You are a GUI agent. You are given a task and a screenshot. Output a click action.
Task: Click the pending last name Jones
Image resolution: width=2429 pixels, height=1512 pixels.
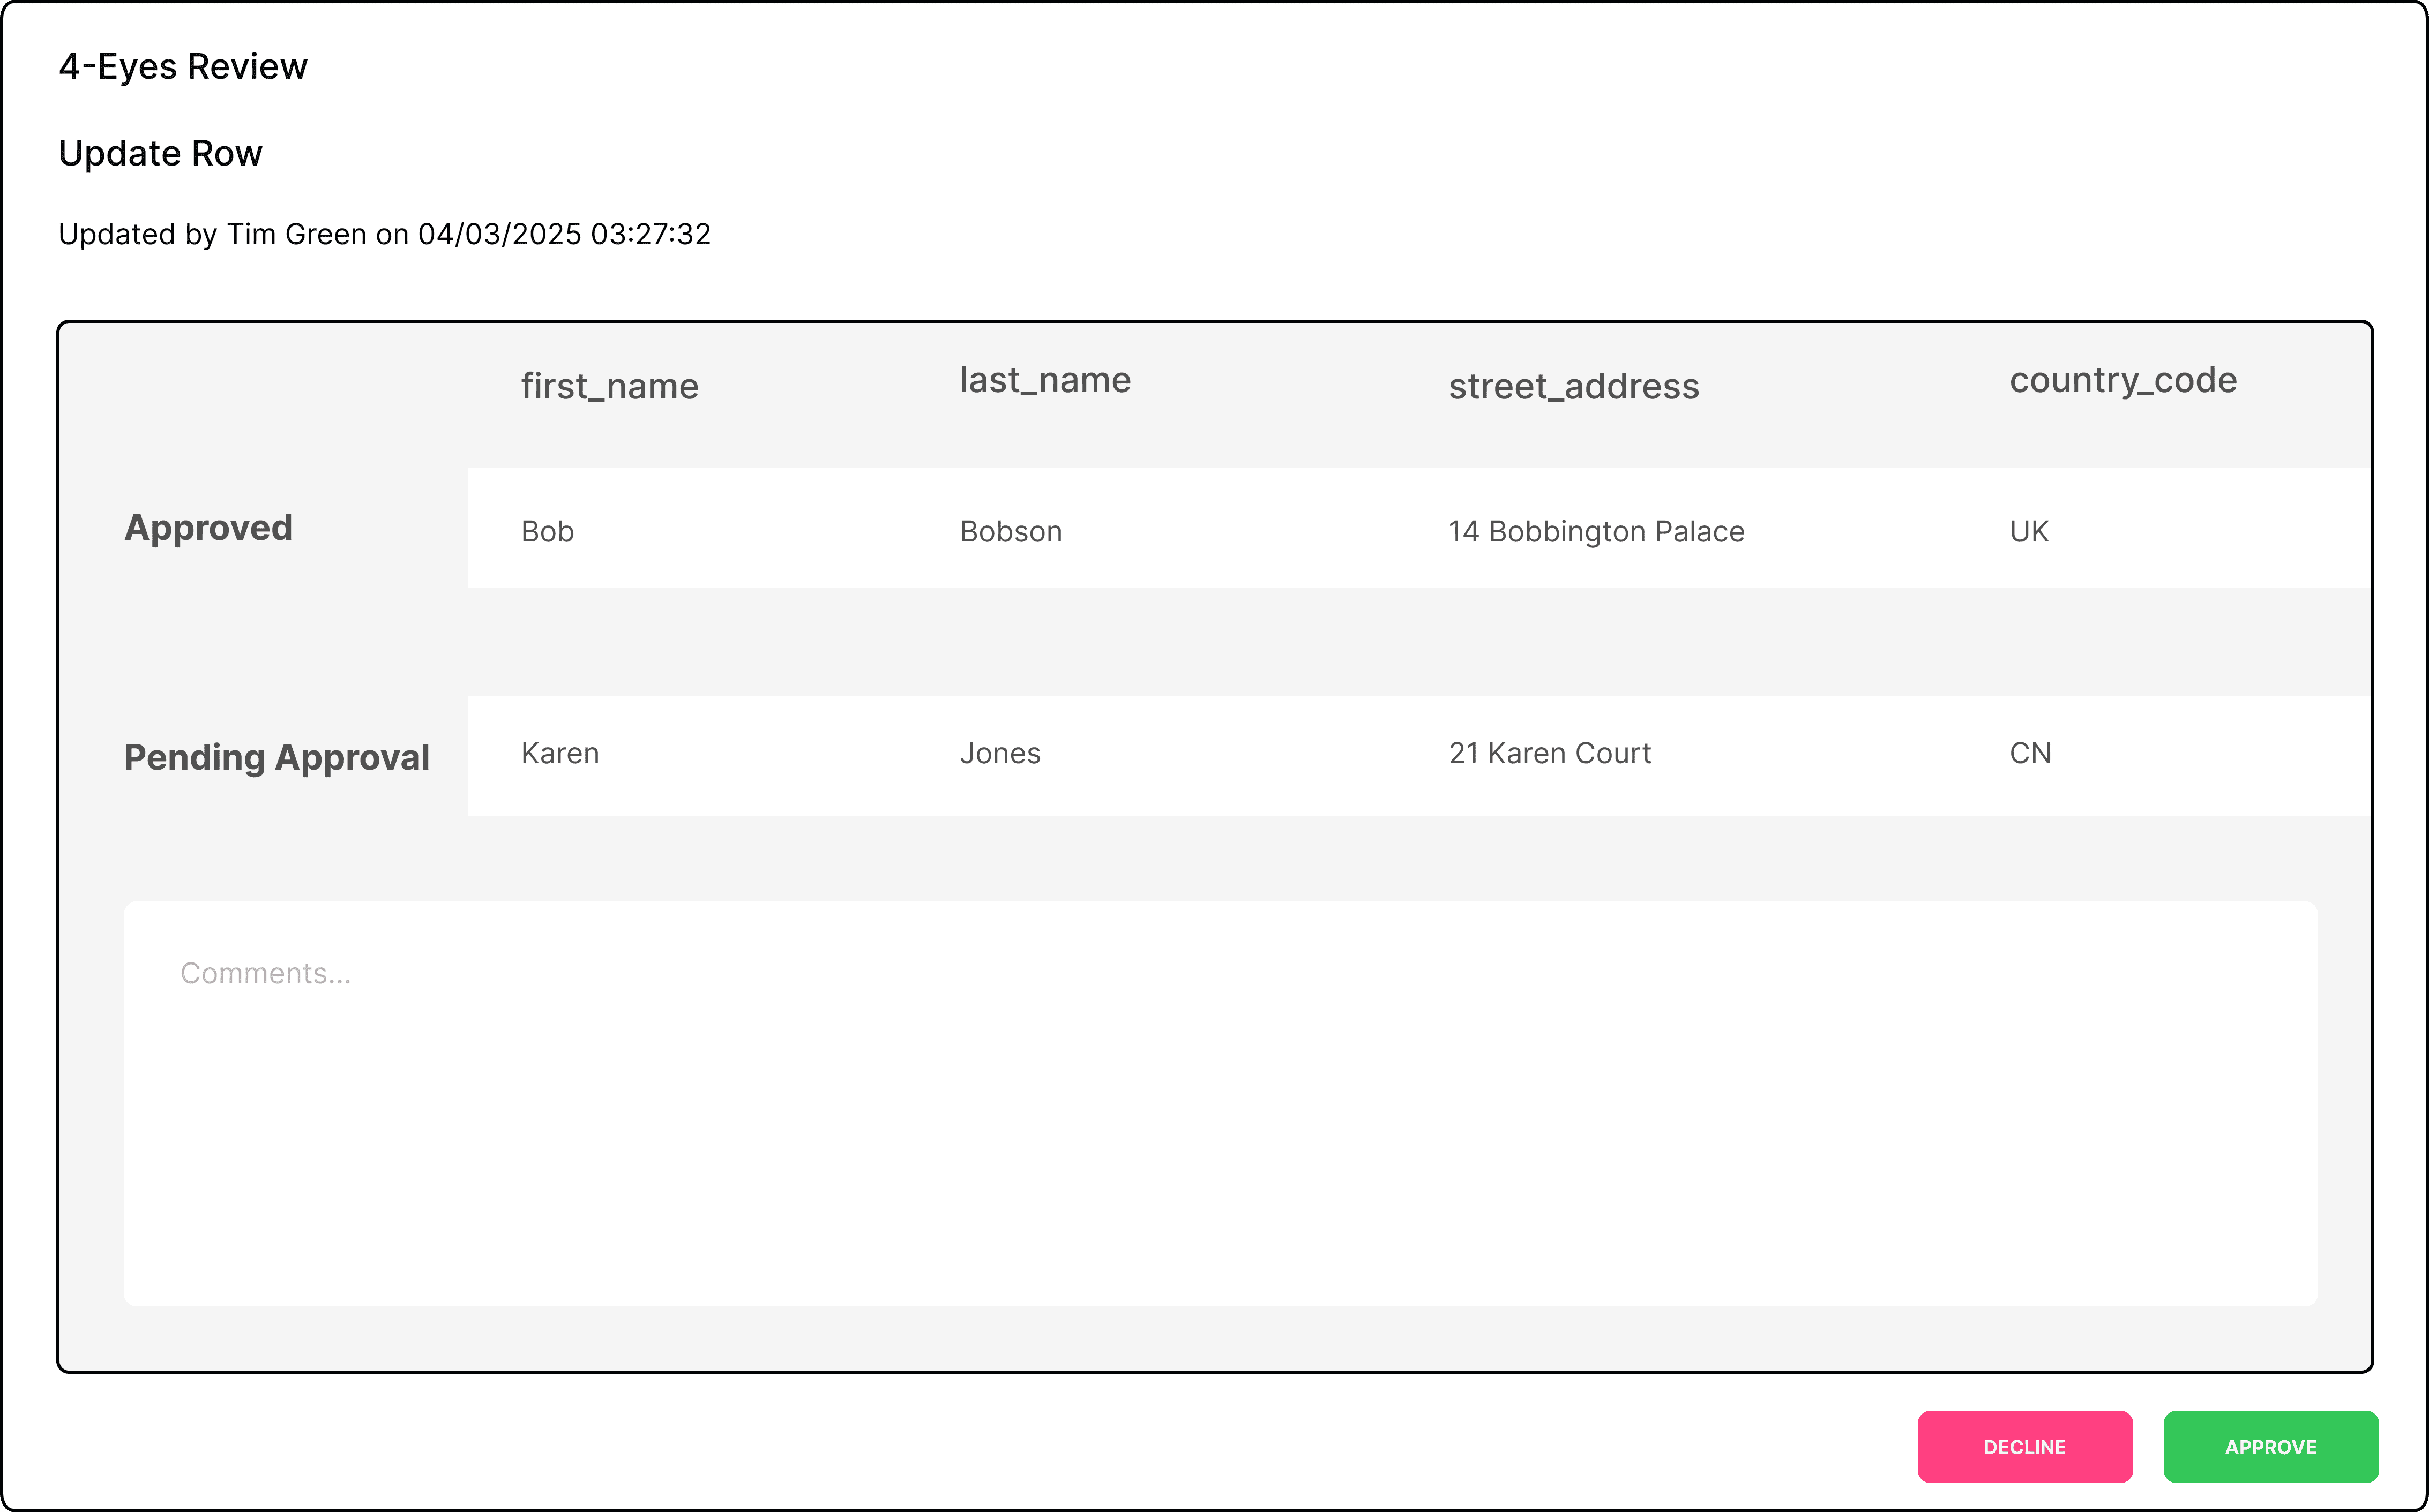coord(999,753)
